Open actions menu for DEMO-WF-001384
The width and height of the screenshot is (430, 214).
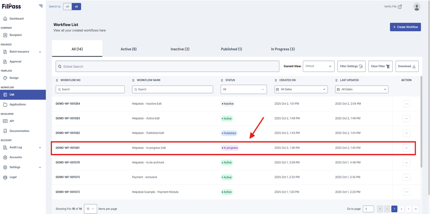(406, 104)
